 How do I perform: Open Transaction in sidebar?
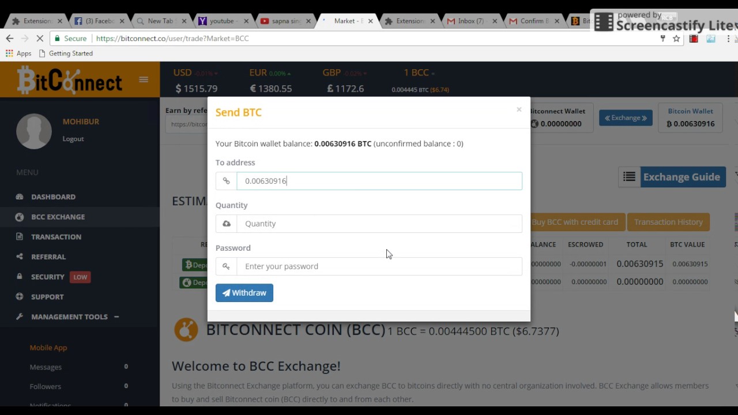(x=56, y=237)
